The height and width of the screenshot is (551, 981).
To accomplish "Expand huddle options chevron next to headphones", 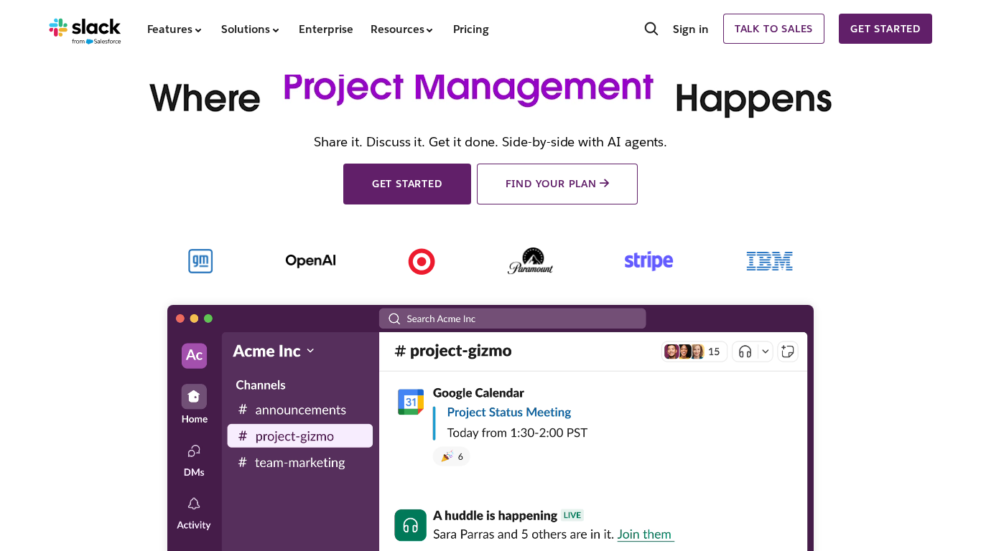I will pyautogui.click(x=765, y=352).
